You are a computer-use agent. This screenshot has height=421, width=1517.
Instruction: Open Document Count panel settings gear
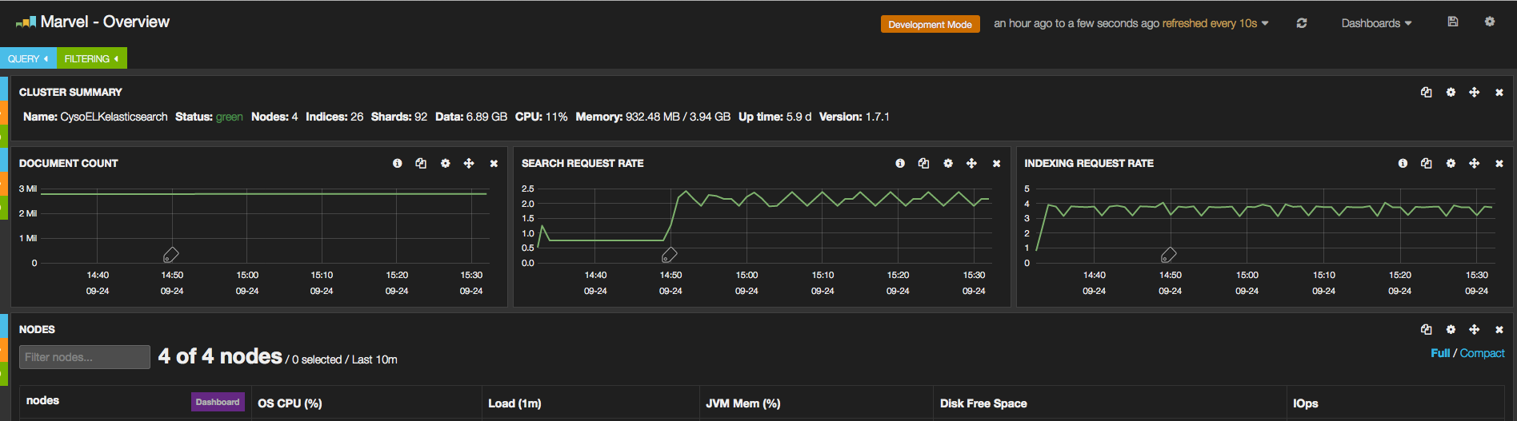click(446, 163)
